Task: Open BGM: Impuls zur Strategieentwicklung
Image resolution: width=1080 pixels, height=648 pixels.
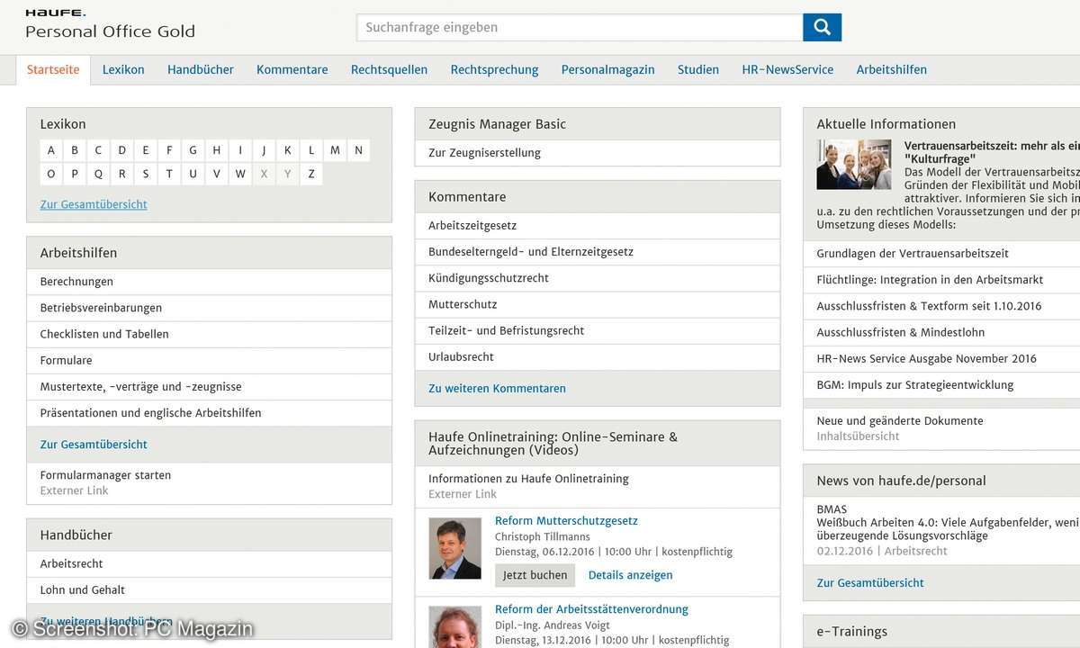Action: click(941, 385)
